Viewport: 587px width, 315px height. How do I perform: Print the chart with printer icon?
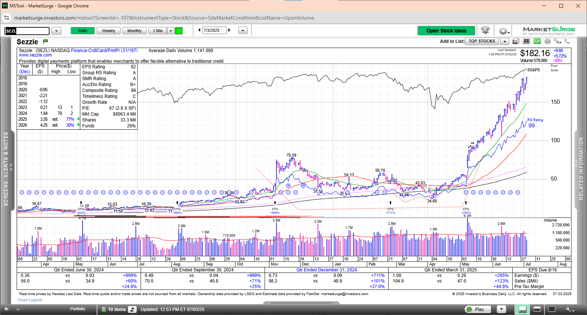tap(547, 41)
